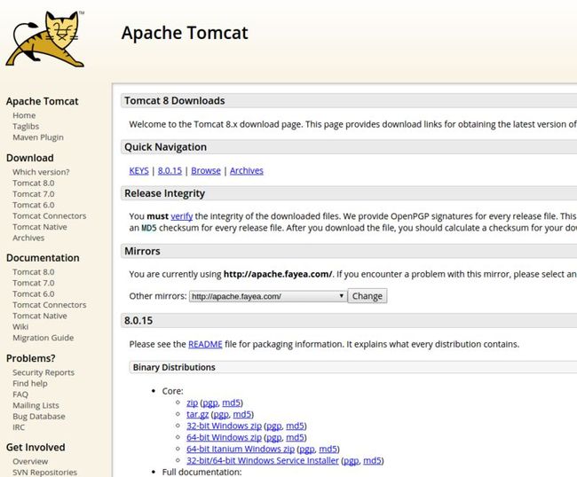Open Tomcat Connectors under Documentation
577x477 pixels.
(50, 305)
